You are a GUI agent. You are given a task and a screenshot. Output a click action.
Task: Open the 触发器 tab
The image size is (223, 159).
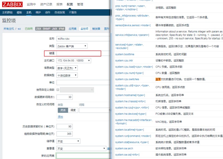(x=96, y=29)
